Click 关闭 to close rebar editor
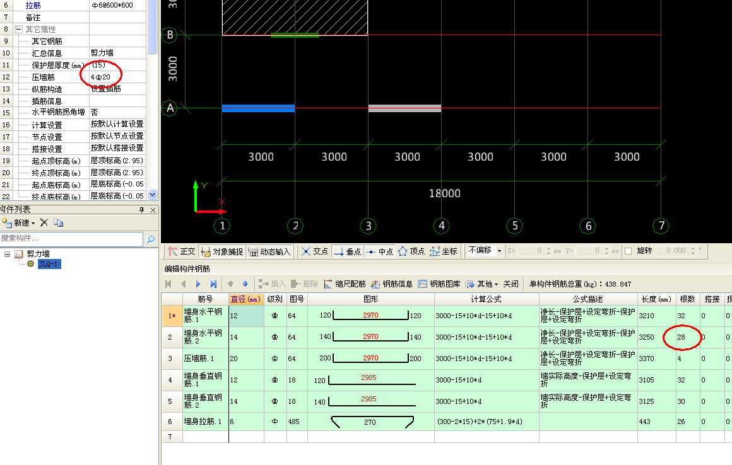The image size is (732, 465). 511,284
